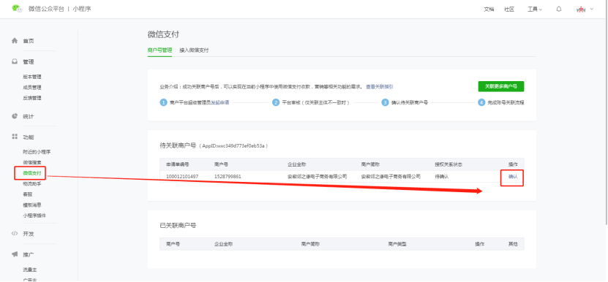Click the 已关联商户号 section title
The height and width of the screenshot is (282, 608).
click(178, 225)
